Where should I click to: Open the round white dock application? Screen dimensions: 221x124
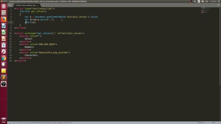tap(4, 64)
